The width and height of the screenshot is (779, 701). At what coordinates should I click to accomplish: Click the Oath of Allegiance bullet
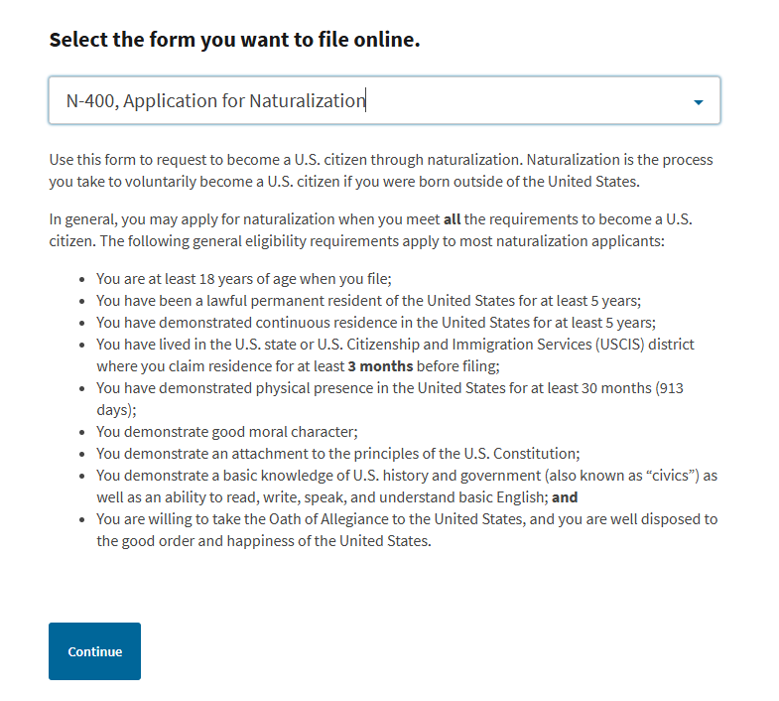click(406, 519)
